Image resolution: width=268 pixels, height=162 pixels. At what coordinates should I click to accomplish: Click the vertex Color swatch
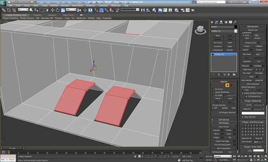[x=259, y=151]
